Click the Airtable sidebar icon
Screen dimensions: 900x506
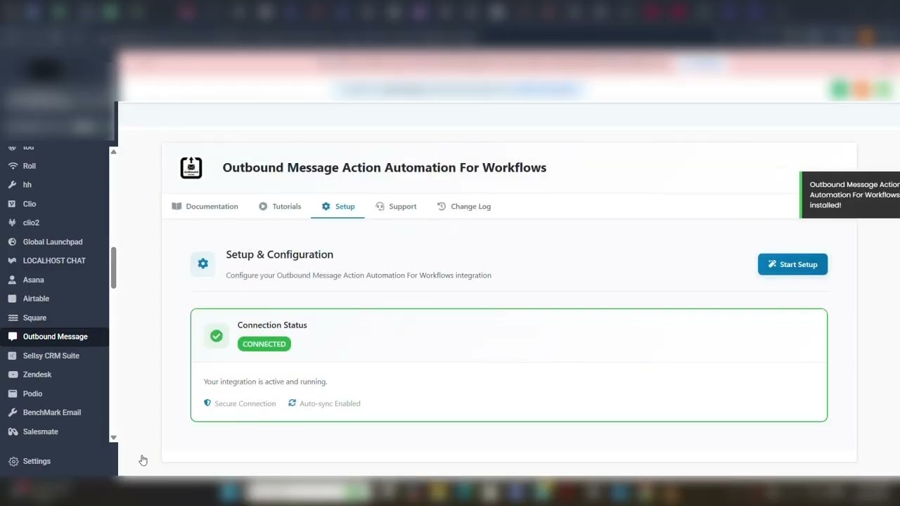pos(12,299)
